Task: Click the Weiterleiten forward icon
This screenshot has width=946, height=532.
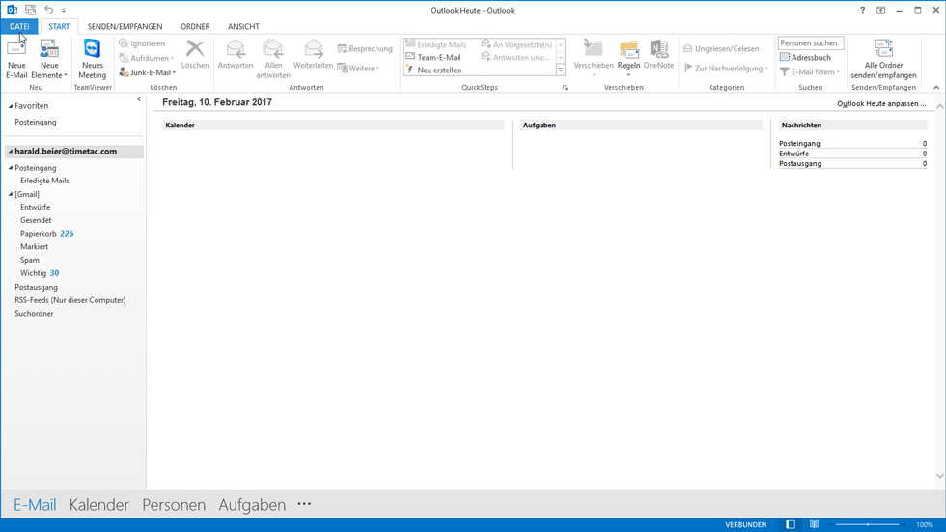Action: coord(313,49)
